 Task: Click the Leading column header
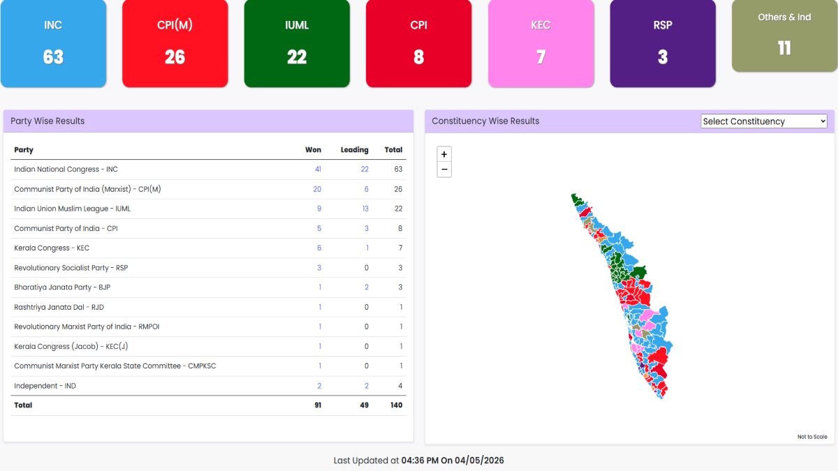[355, 150]
